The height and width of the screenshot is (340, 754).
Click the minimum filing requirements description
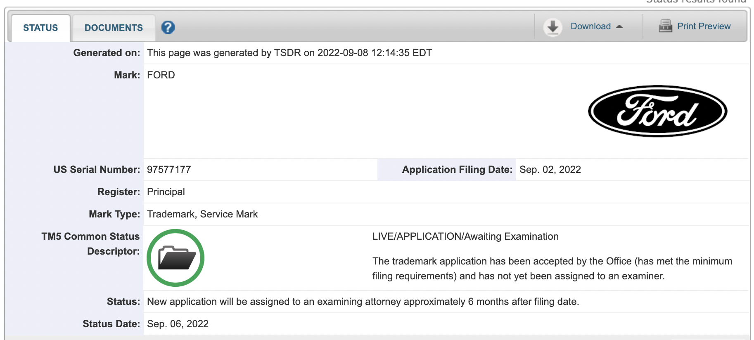552,269
